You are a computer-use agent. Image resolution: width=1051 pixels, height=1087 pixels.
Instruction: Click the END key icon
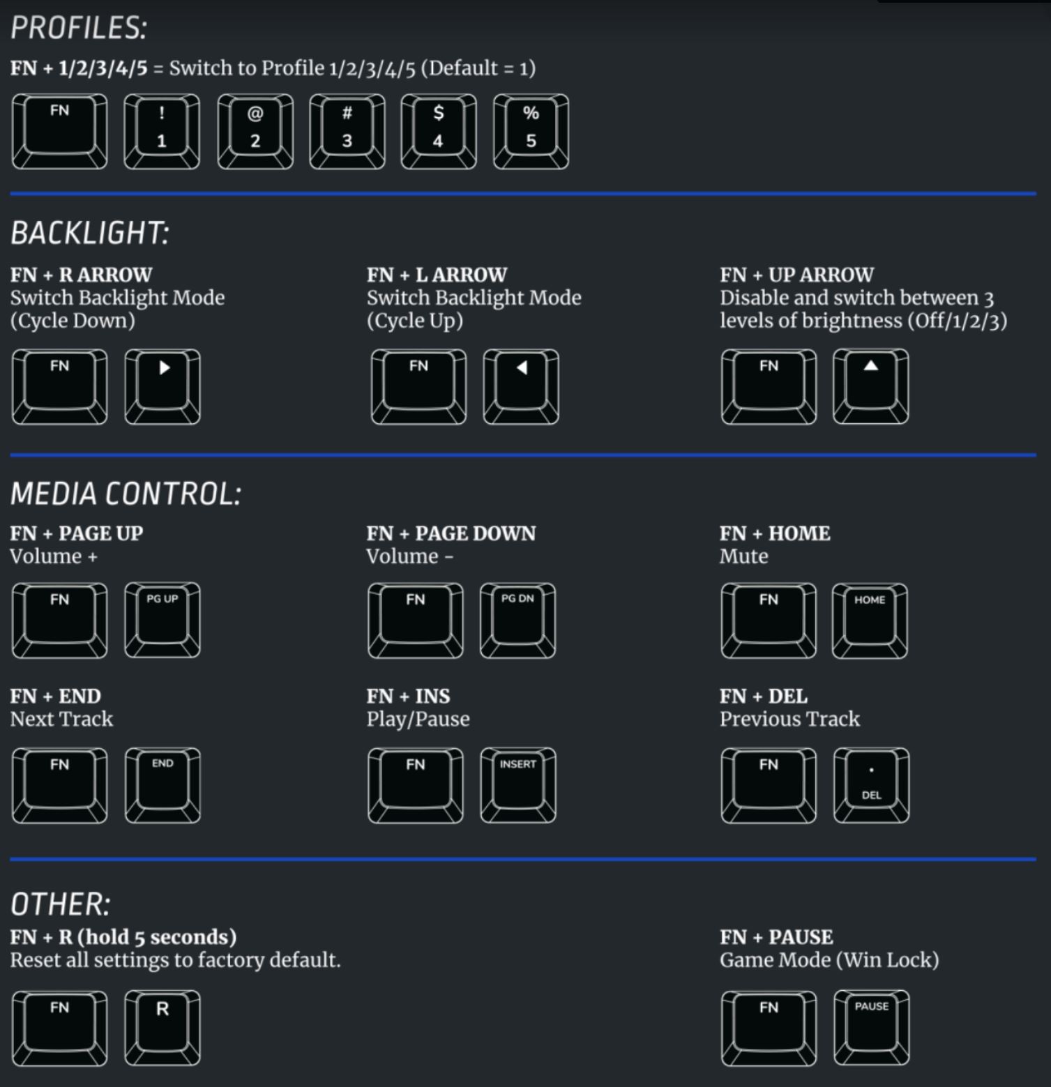pyautogui.click(x=162, y=786)
